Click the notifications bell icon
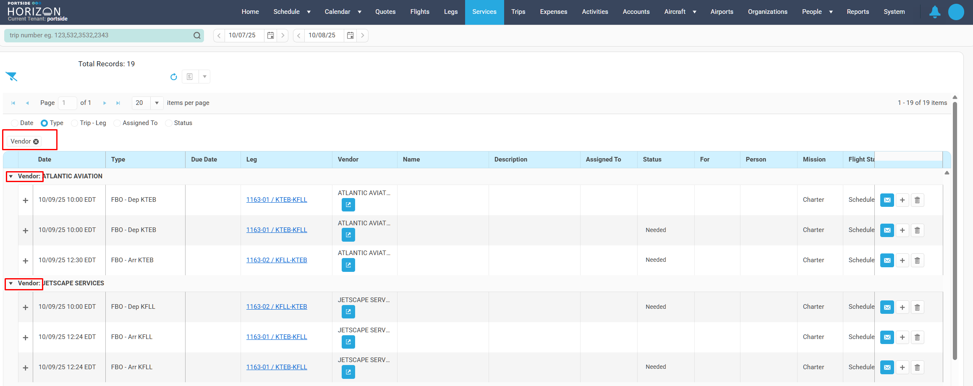 pyautogui.click(x=934, y=12)
